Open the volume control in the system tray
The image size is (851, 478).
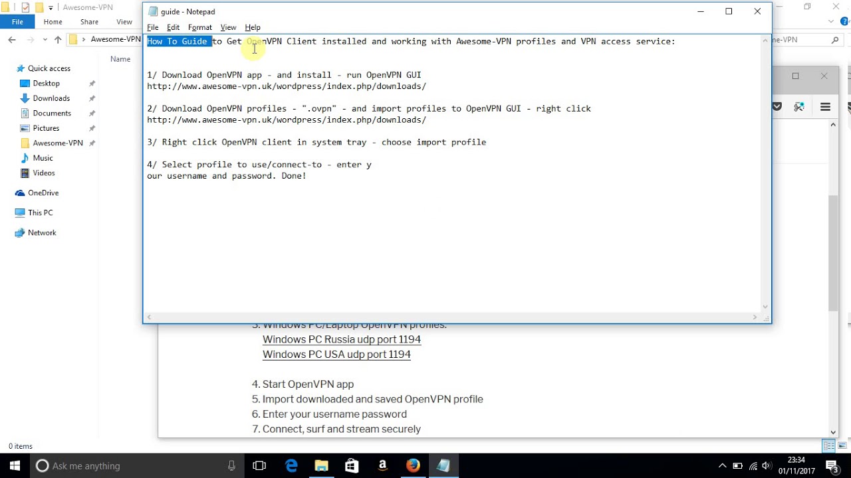[x=767, y=465]
